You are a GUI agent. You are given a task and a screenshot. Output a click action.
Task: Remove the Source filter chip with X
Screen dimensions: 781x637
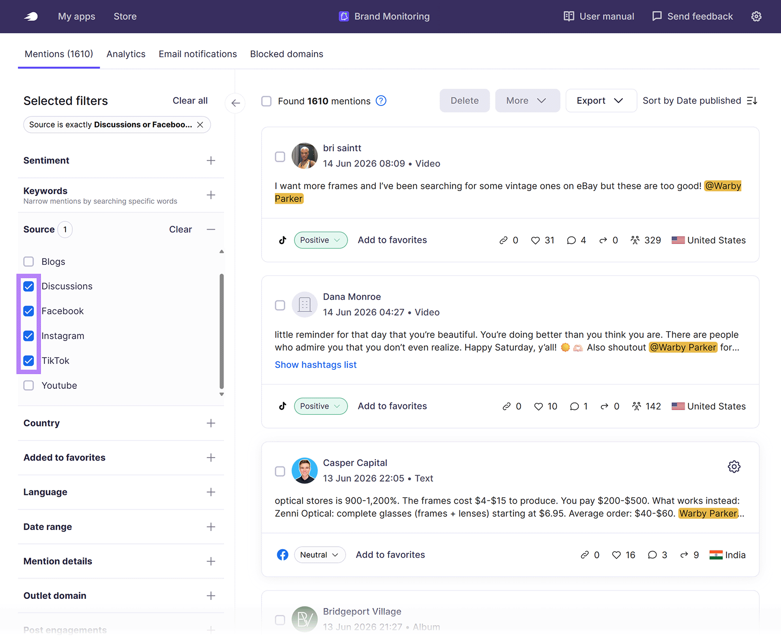click(x=200, y=125)
